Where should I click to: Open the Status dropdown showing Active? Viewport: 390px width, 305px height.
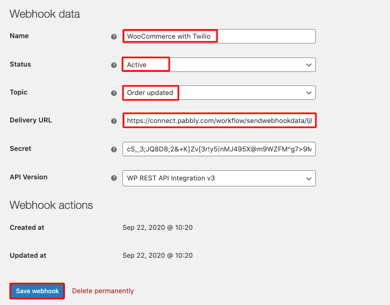pyautogui.click(x=219, y=64)
